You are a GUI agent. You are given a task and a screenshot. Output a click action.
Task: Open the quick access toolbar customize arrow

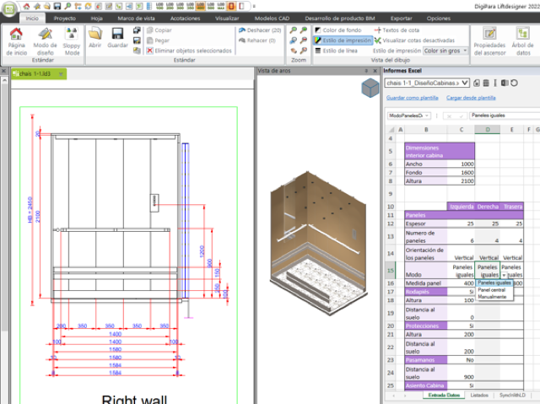(254, 6)
